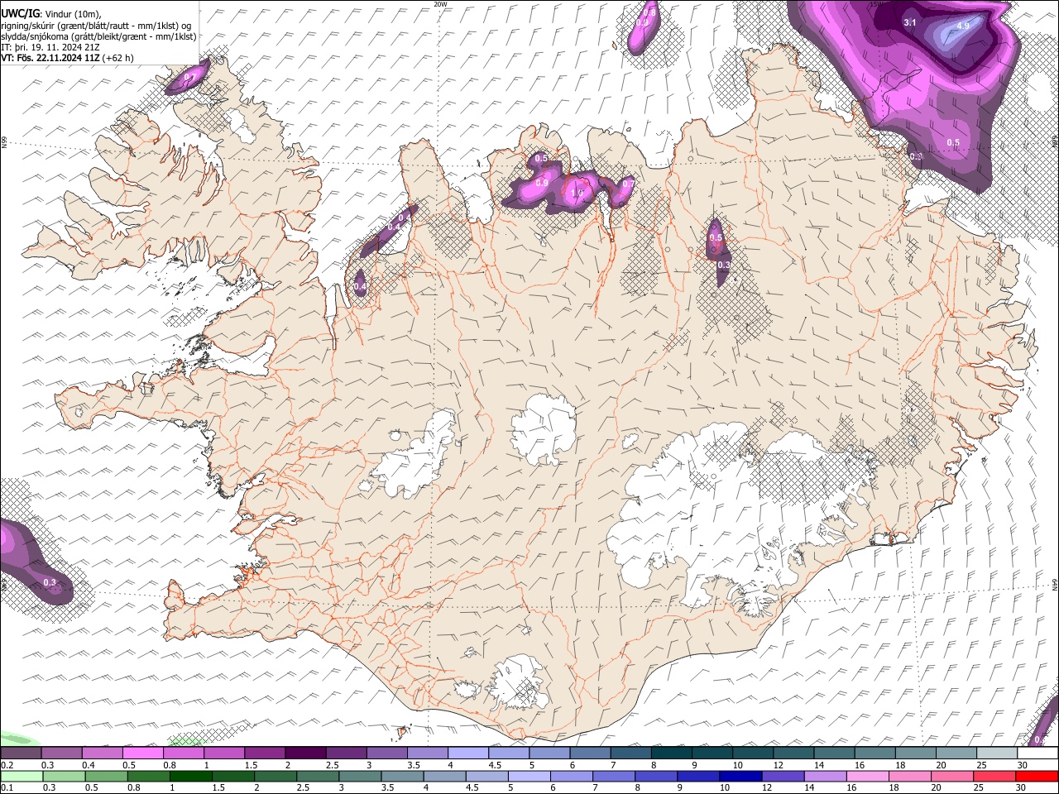The image size is (1059, 794).
Task: Pick upper scale light lavender swatch between 4 and 4.5
Action: (x=467, y=753)
